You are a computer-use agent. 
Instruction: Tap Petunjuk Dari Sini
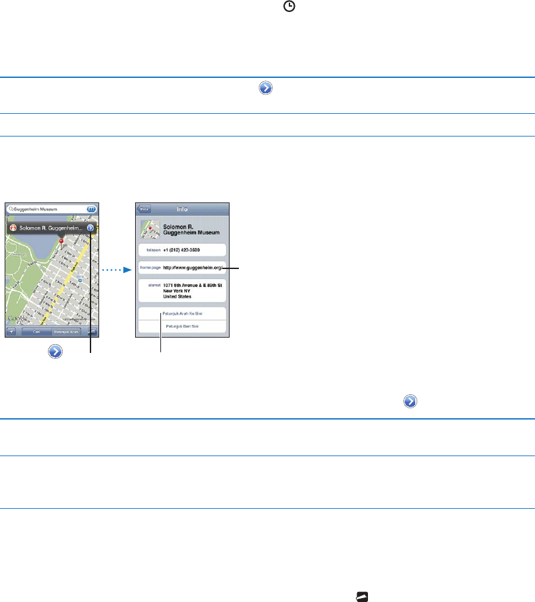coord(182,326)
